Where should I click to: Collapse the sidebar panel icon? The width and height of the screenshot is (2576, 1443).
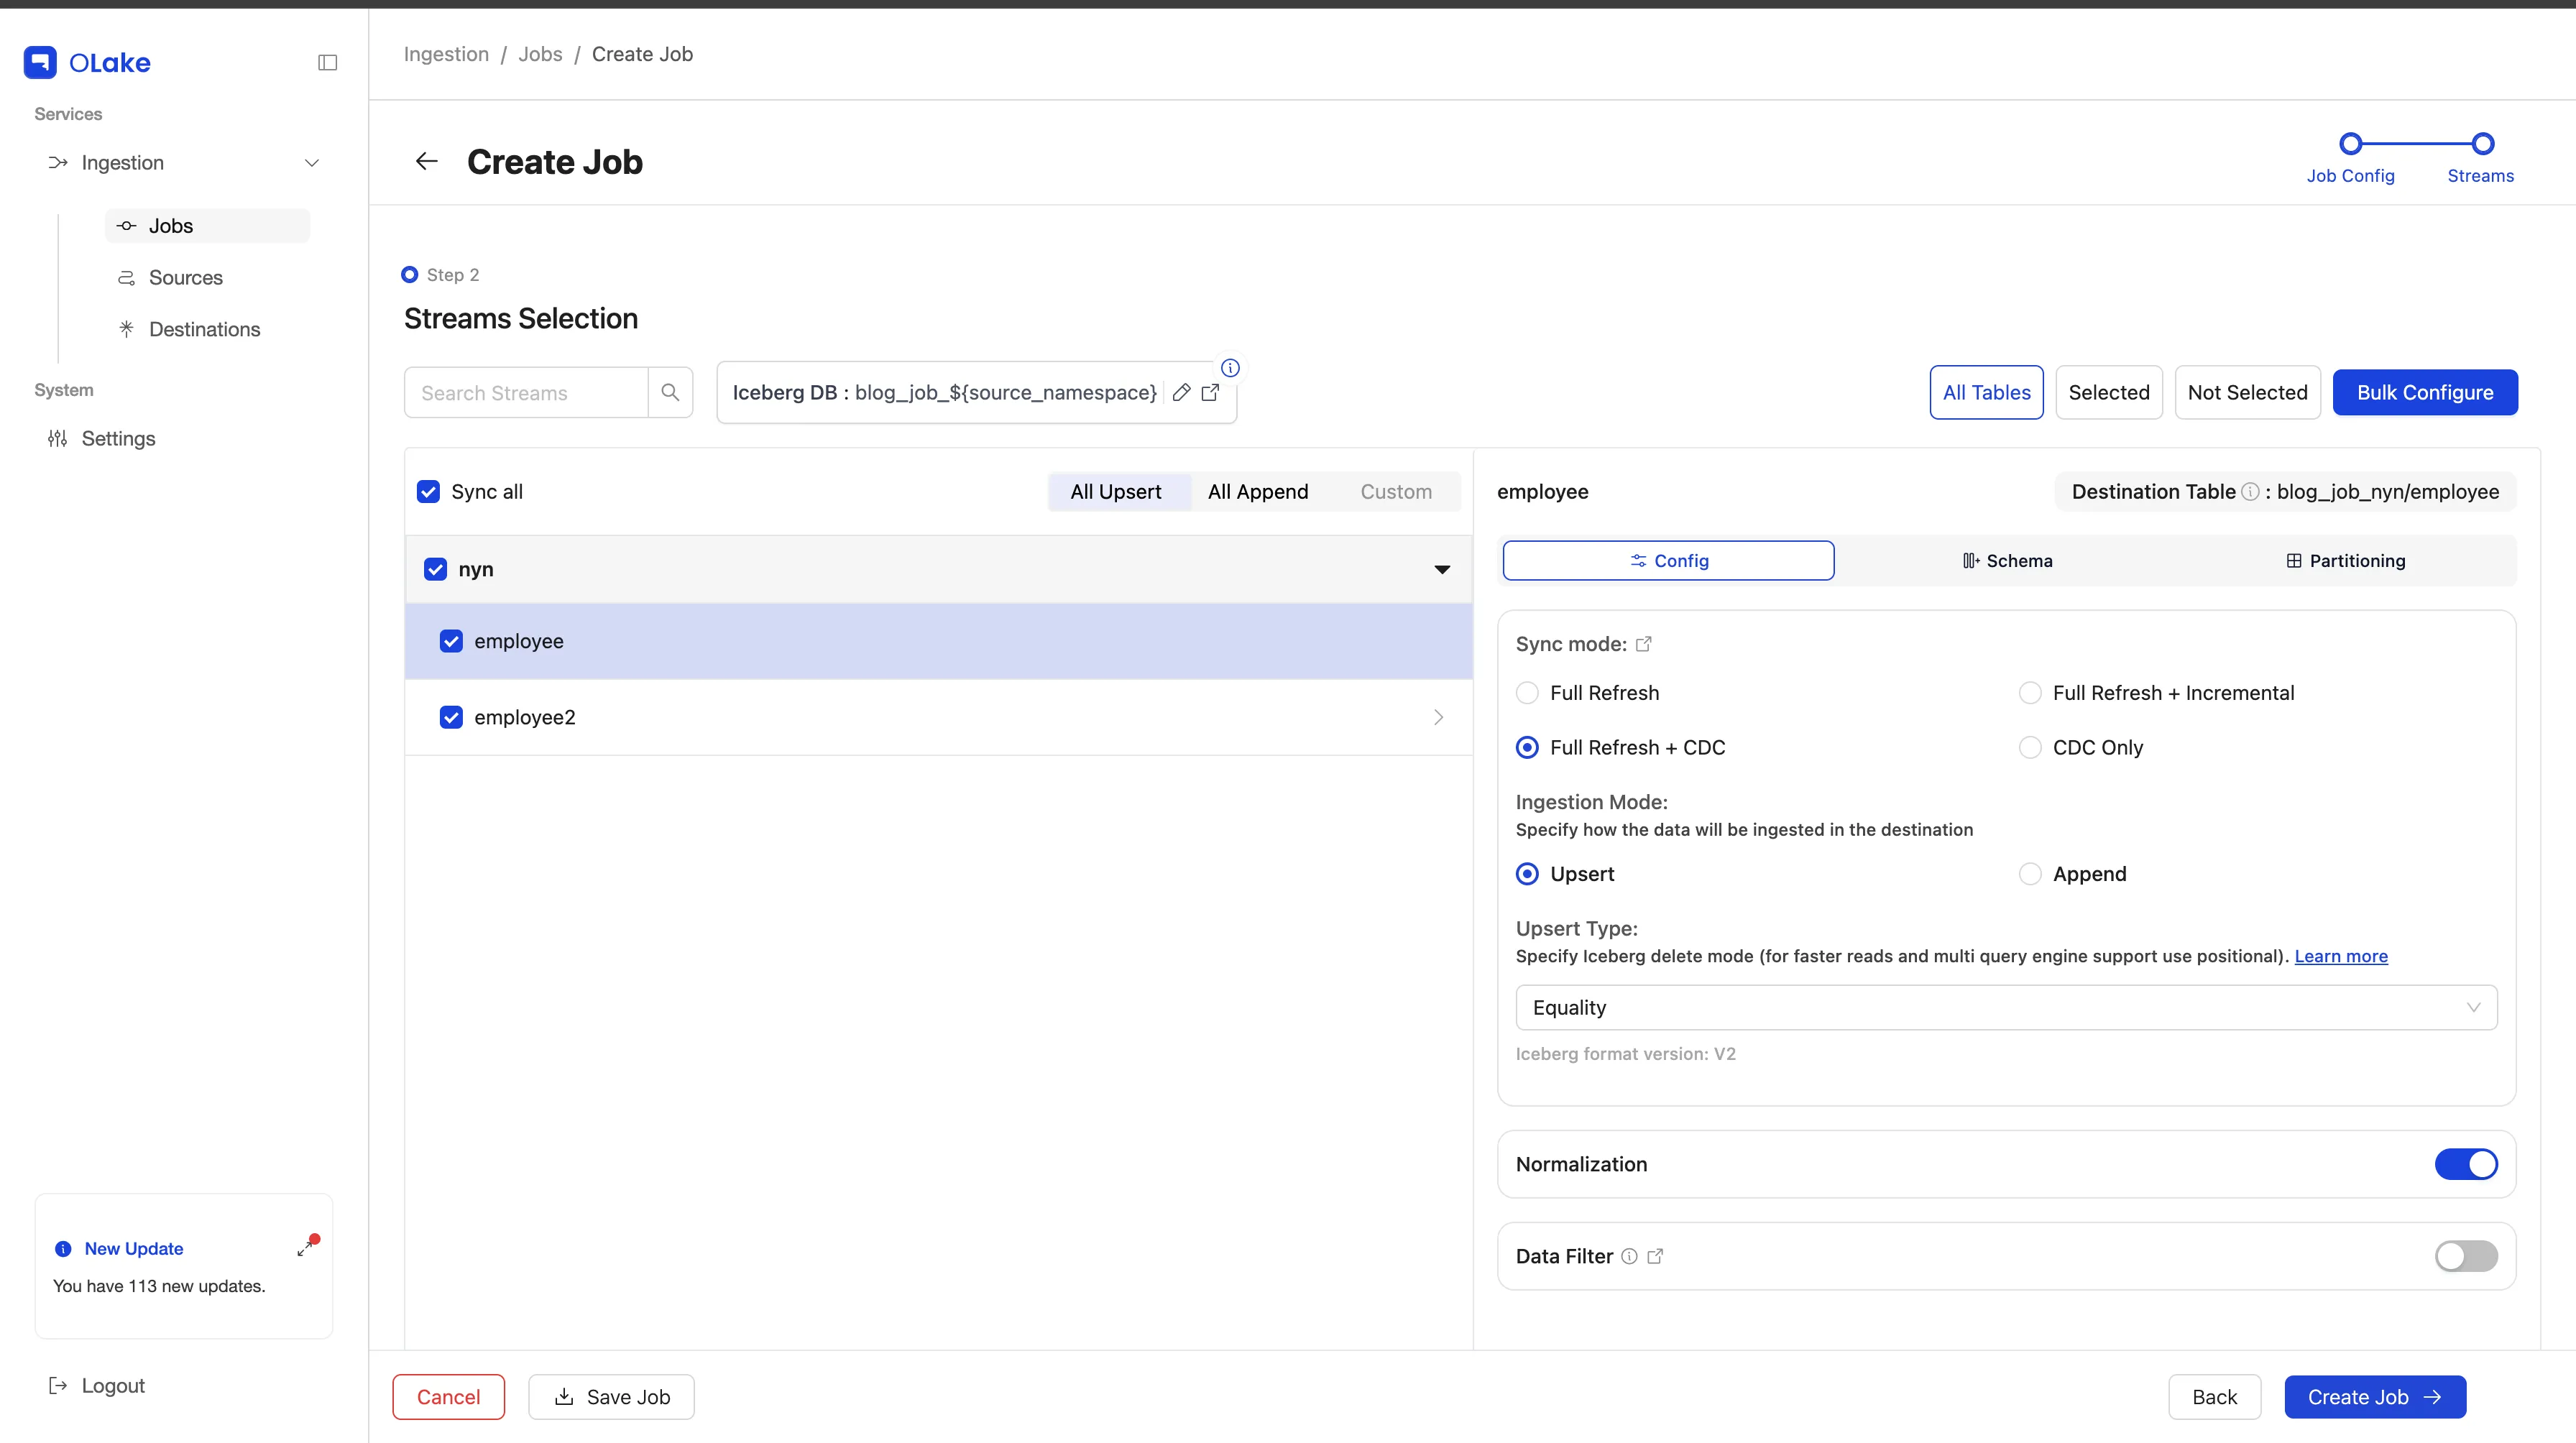(x=327, y=62)
